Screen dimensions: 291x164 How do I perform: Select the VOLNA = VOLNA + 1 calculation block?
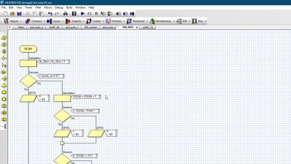pos(62,98)
